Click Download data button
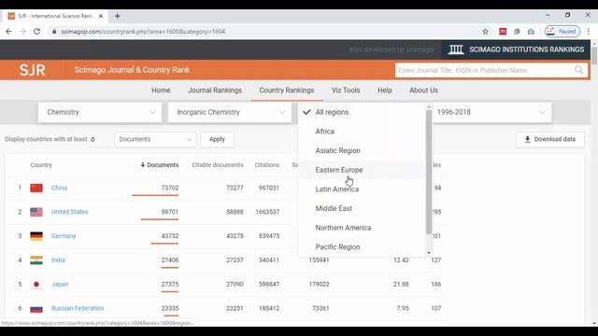 (x=550, y=139)
